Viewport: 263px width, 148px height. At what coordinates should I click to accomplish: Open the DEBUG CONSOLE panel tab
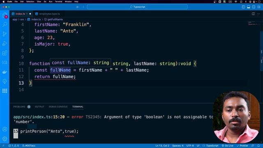click(58, 107)
